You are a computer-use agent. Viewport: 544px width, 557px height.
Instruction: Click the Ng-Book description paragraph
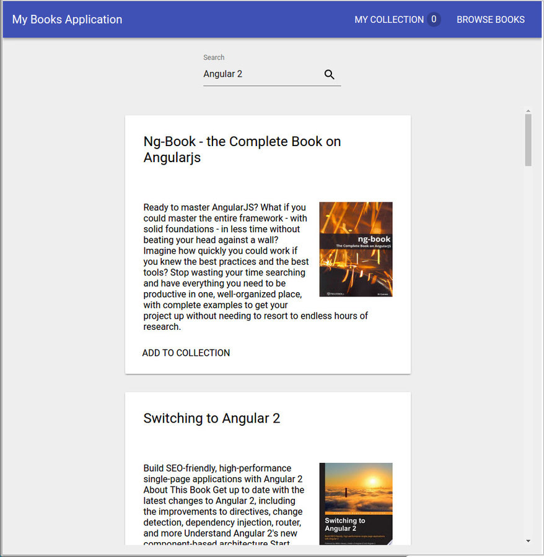(227, 267)
